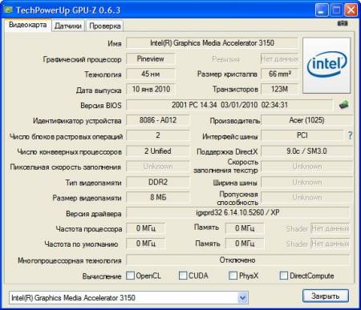Click the Unknown bus width field

point(306,182)
